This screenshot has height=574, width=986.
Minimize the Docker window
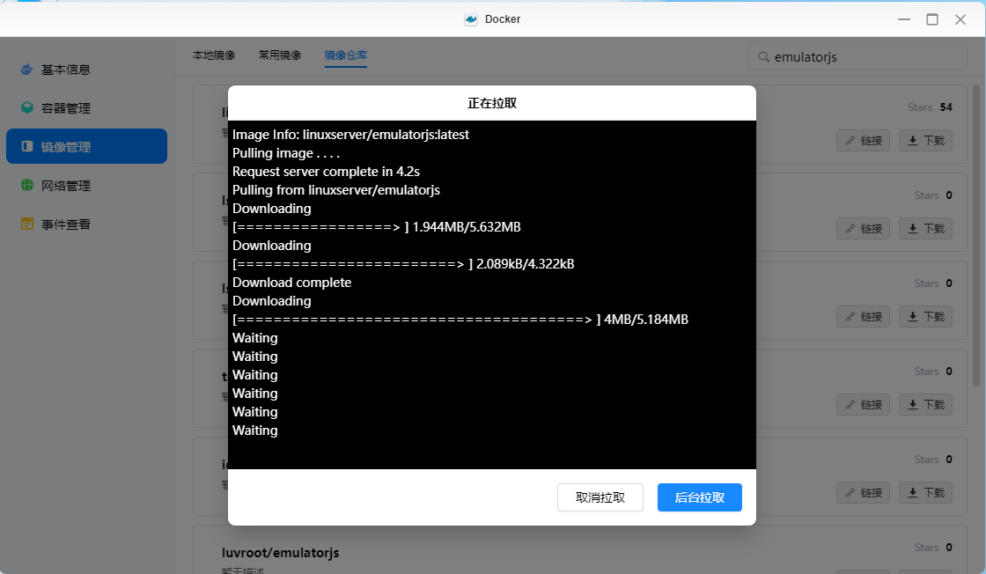tap(904, 19)
